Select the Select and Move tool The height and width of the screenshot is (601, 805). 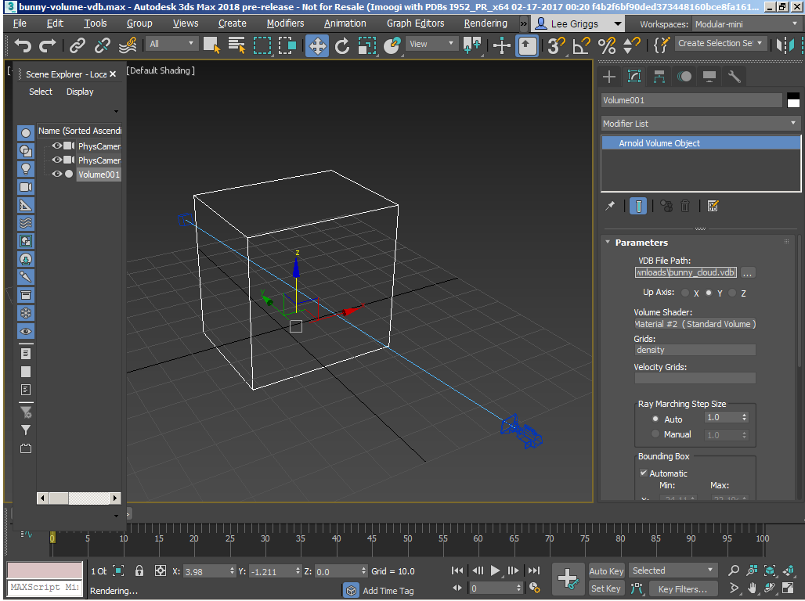pos(317,45)
